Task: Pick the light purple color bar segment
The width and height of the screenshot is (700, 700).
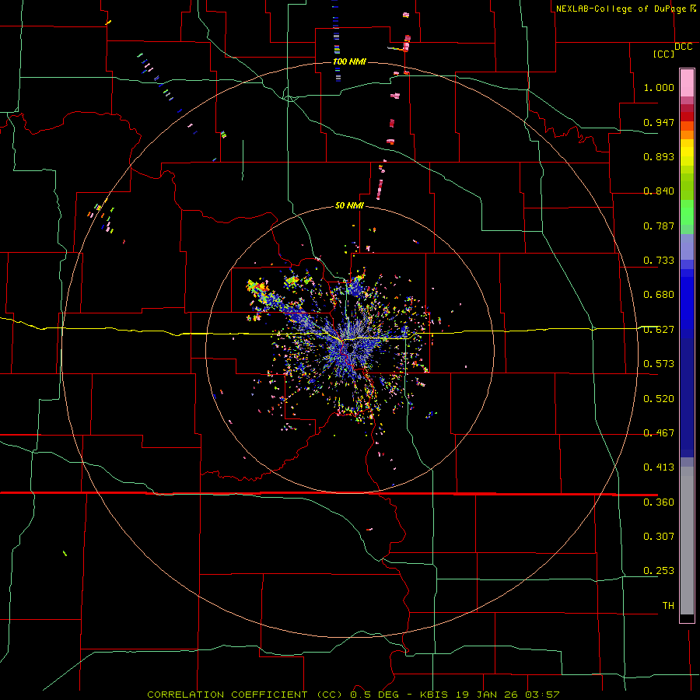Action: tap(687, 248)
